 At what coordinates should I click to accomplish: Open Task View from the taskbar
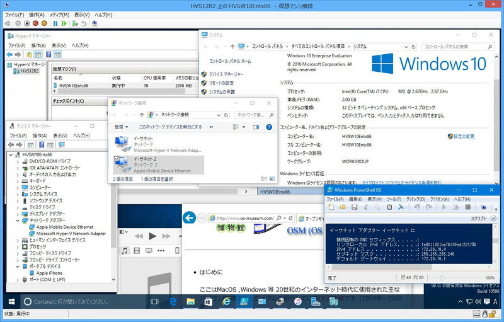(x=154, y=301)
